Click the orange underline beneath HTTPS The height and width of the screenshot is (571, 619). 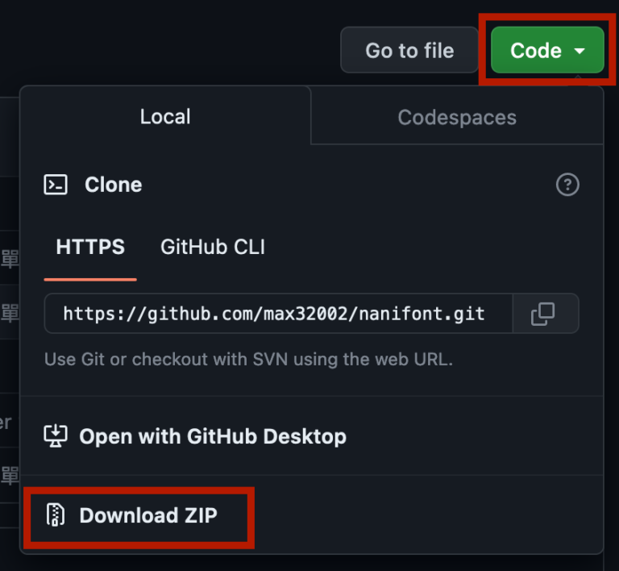click(90, 280)
